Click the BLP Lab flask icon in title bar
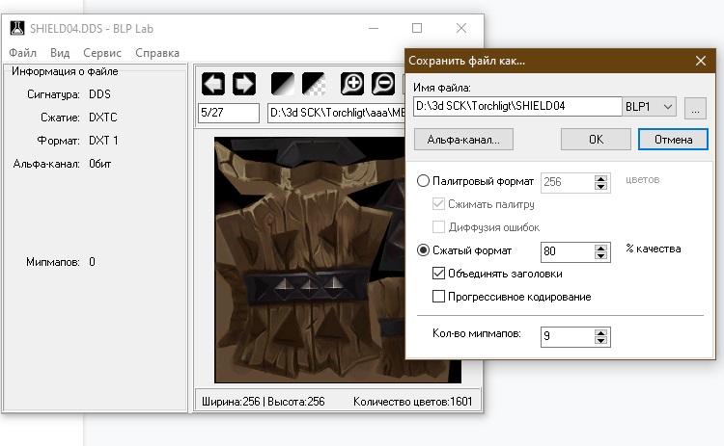Image resolution: width=724 pixels, height=446 pixels. click(x=17, y=28)
